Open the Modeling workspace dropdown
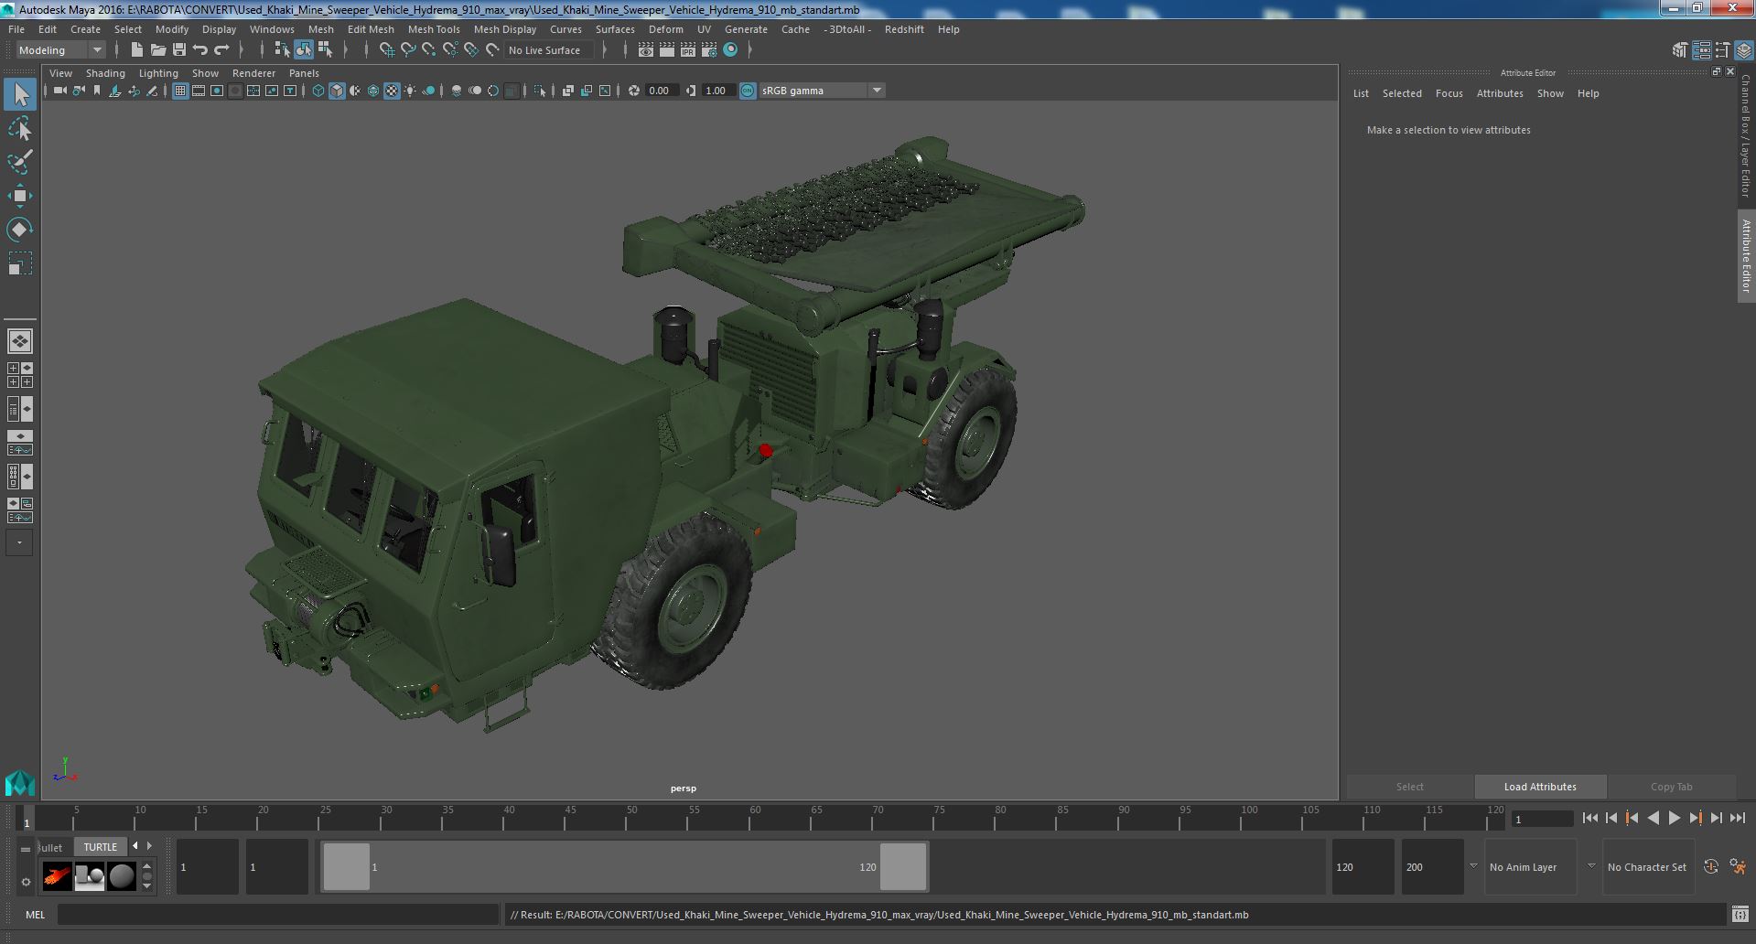This screenshot has height=944, width=1756. (x=60, y=50)
